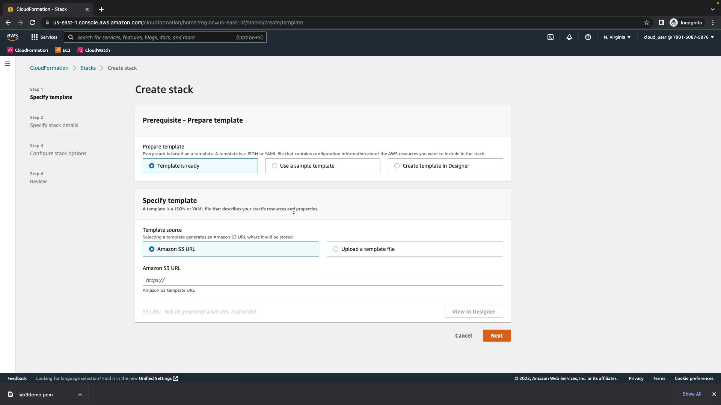Expand lab3demo.pem download options chevron

pos(80,394)
